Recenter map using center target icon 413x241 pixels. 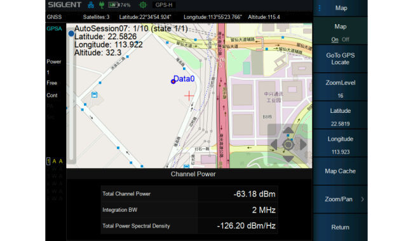pyautogui.click(x=288, y=145)
